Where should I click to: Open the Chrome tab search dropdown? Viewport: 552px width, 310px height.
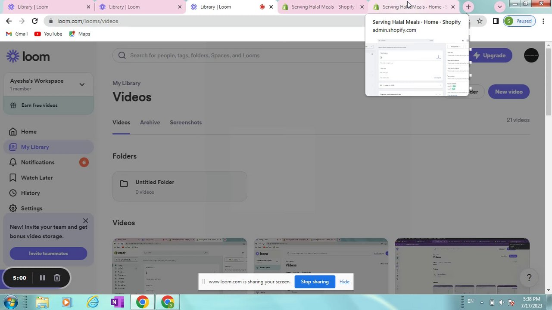500,7
